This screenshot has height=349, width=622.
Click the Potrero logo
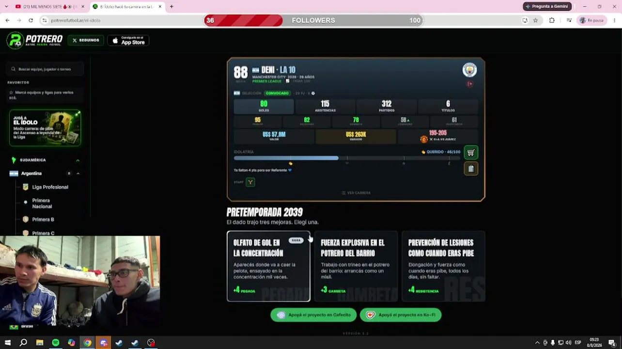click(x=35, y=40)
